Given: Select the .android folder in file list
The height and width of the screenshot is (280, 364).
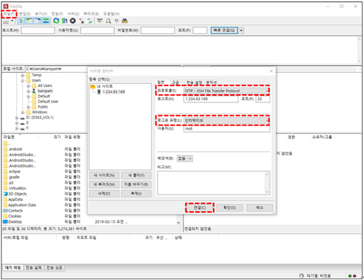Looking at the screenshot, I should 16,149.
